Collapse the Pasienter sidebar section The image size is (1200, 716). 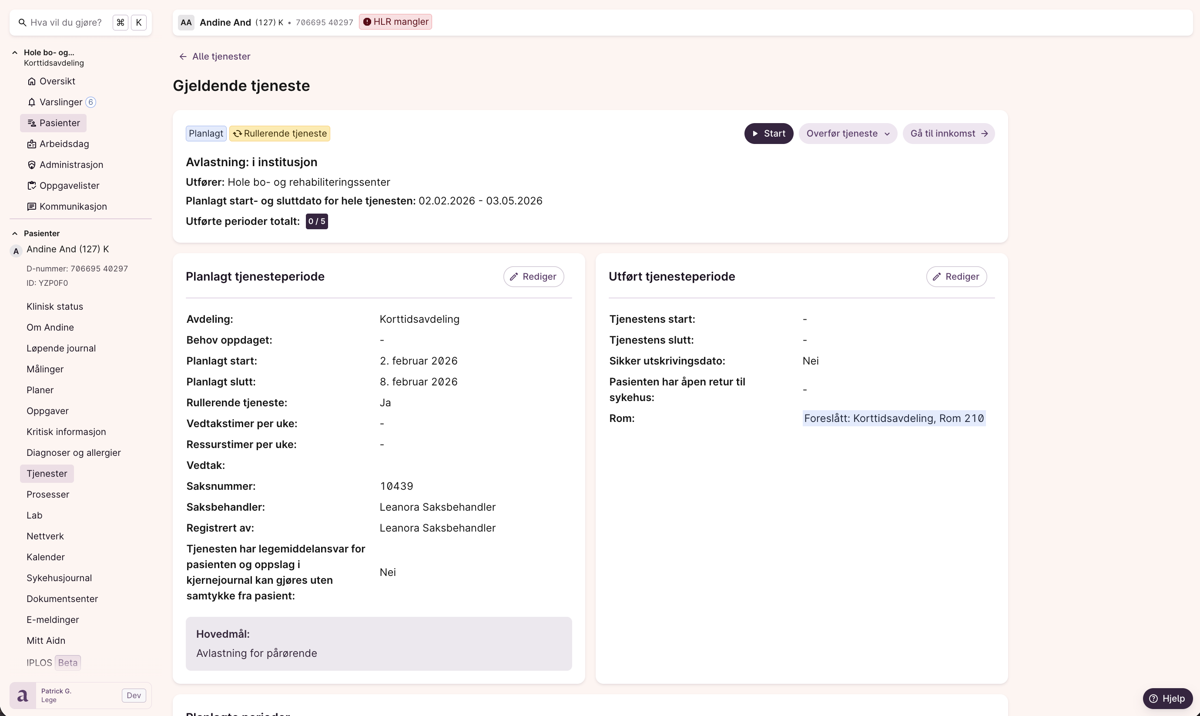pyautogui.click(x=15, y=234)
